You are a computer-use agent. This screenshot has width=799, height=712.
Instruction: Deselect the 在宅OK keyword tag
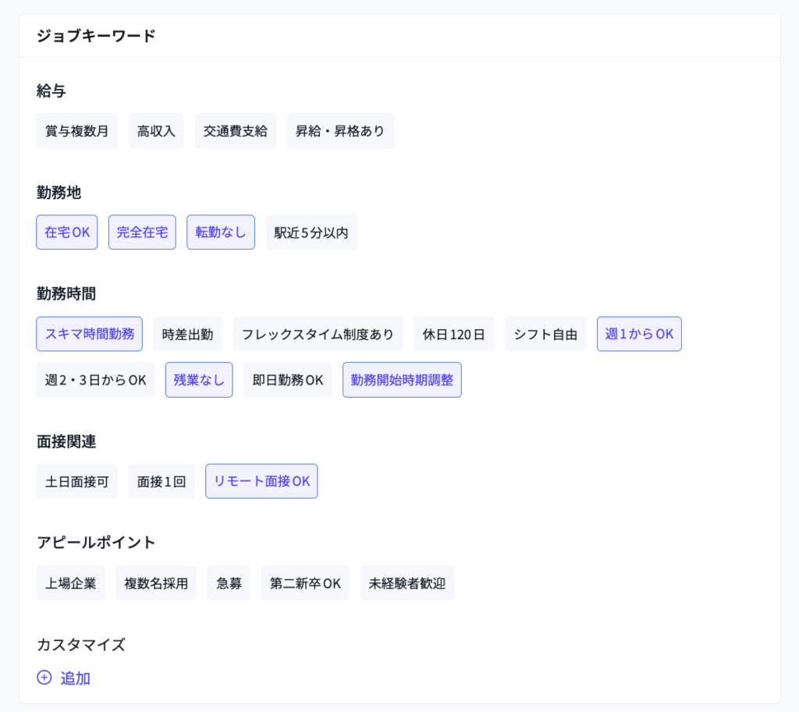(67, 232)
